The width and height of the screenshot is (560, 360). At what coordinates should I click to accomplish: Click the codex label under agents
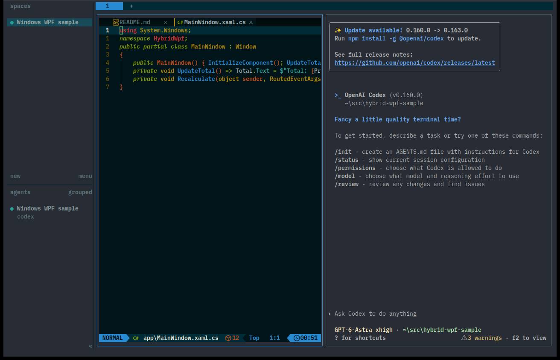pos(26,216)
